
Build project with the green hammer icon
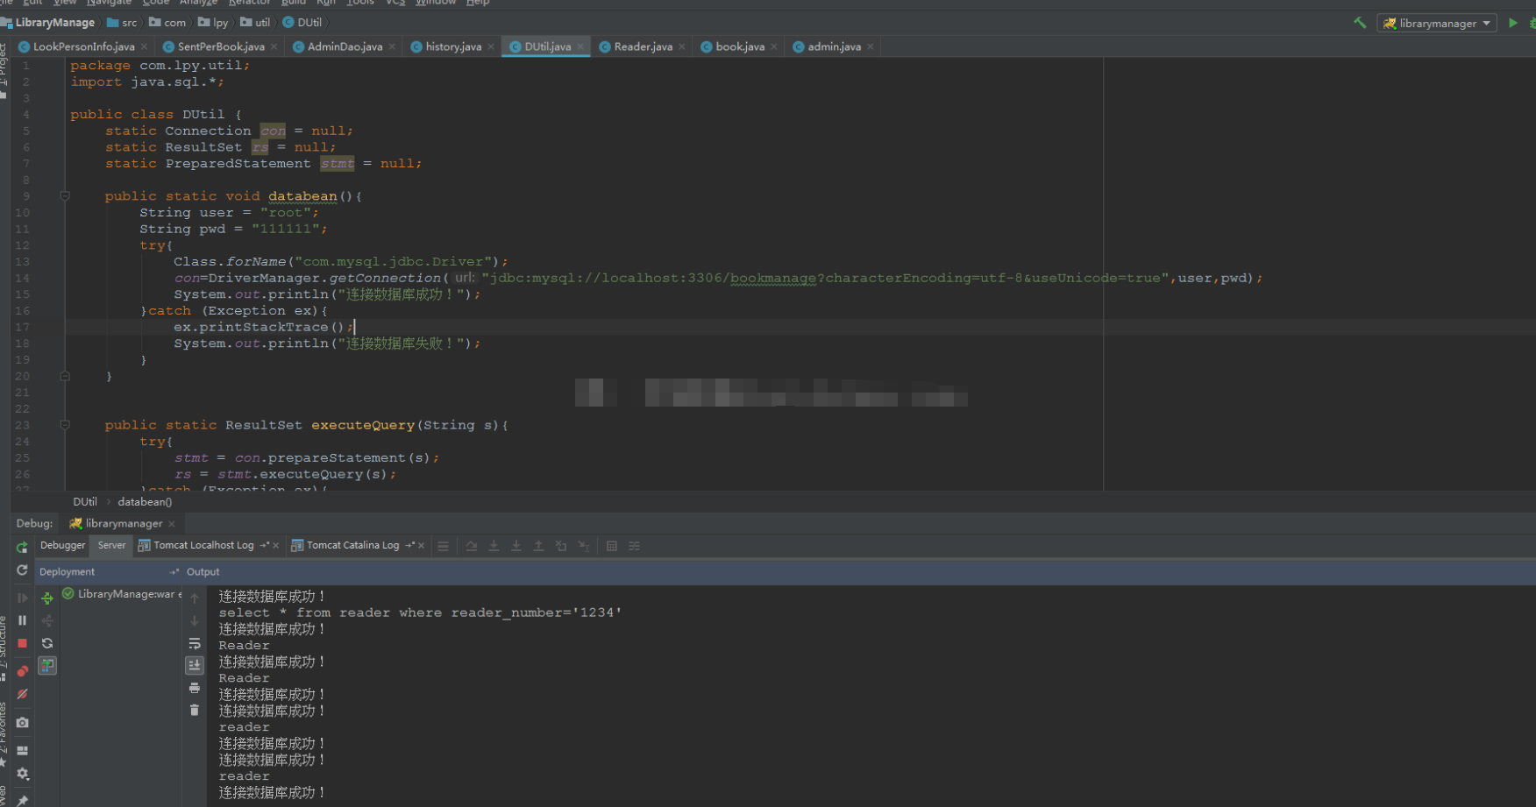[1360, 23]
